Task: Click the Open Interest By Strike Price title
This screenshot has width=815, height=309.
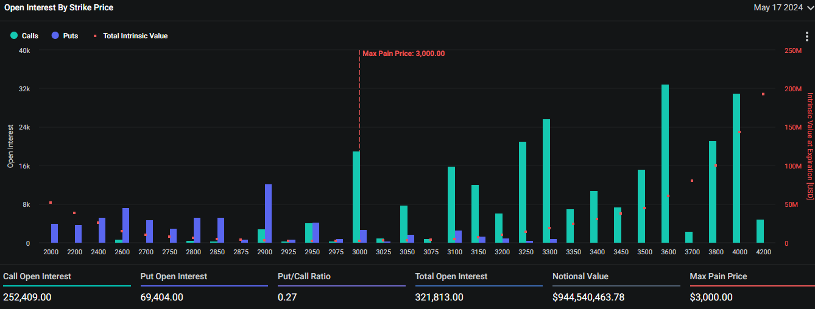Action: [x=58, y=8]
